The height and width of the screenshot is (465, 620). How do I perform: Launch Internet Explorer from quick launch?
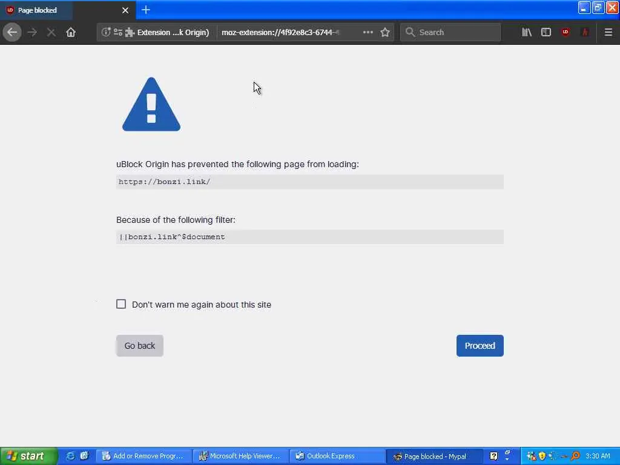coord(70,456)
